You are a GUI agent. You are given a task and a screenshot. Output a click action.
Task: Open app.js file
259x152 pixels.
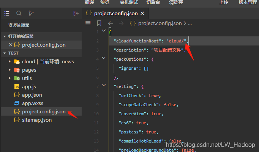coord(29,87)
